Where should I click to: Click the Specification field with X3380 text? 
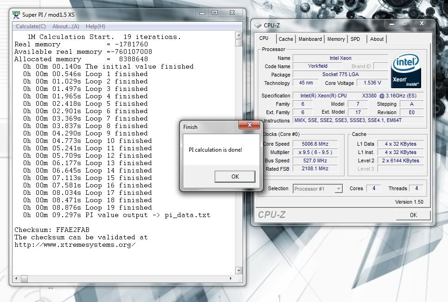tap(358, 96)
